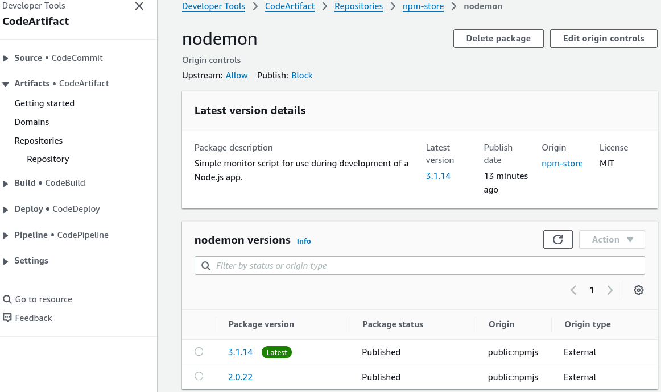This screenshot has width=661, height=392.
Task: Click External origin type in 3.1.14 row
Action: pos(580,352)
